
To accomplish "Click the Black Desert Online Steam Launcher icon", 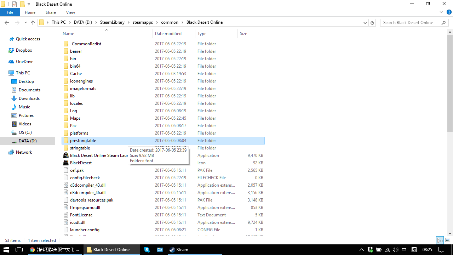I will (x=66, y=155).
